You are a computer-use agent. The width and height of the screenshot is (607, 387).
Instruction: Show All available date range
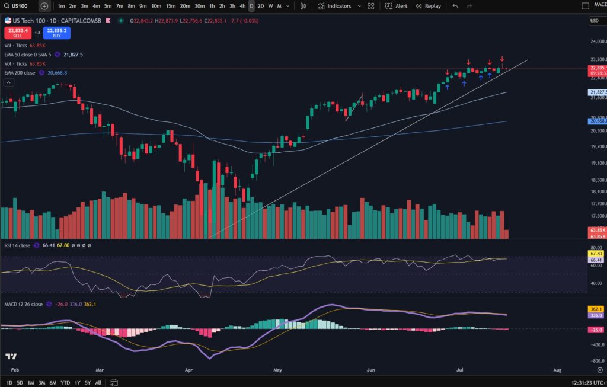98,383
